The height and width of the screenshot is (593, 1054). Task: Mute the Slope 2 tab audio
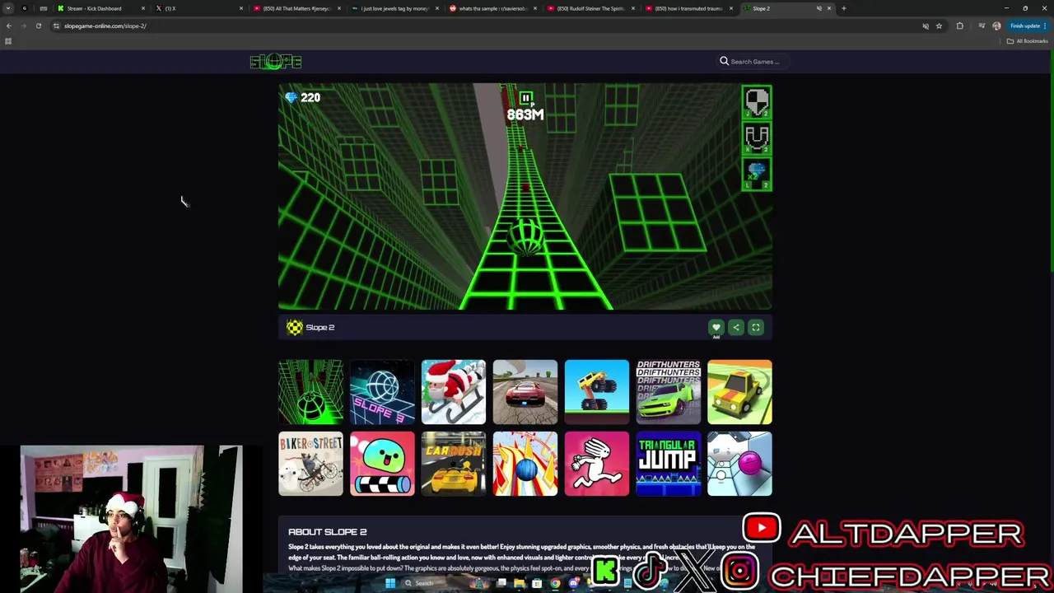point(819,8)
